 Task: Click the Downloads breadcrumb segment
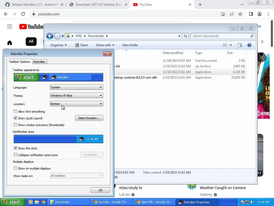[96, 36]
